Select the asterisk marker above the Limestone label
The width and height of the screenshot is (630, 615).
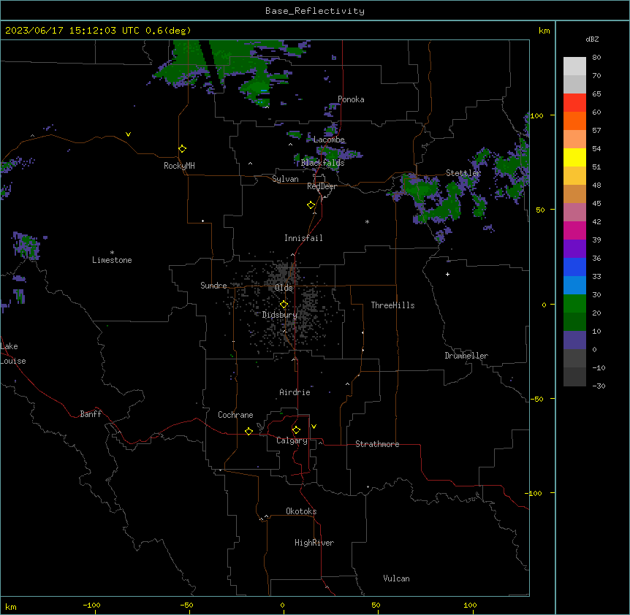112,253
